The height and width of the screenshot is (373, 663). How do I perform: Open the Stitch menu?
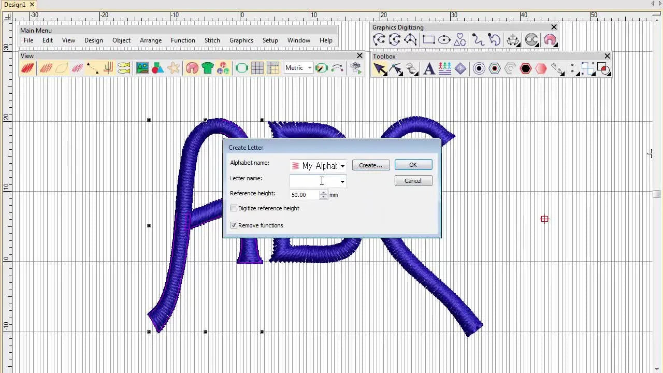(212, 40)
